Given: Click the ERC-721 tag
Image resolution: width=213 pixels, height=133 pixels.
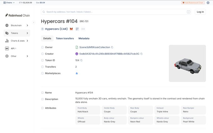Looking at the screenshot, I should click(84, 21).
